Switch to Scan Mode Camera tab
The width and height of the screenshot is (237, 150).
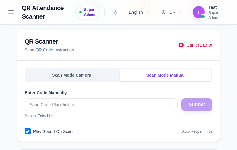coord(71,75)
